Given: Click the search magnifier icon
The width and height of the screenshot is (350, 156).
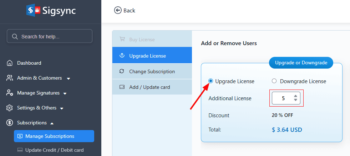Looking at the screenshot, I should [x=15, y=36].
